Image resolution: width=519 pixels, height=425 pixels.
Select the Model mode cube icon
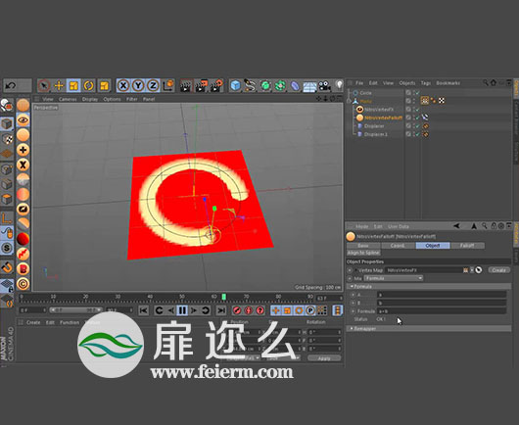pos(7,123)
